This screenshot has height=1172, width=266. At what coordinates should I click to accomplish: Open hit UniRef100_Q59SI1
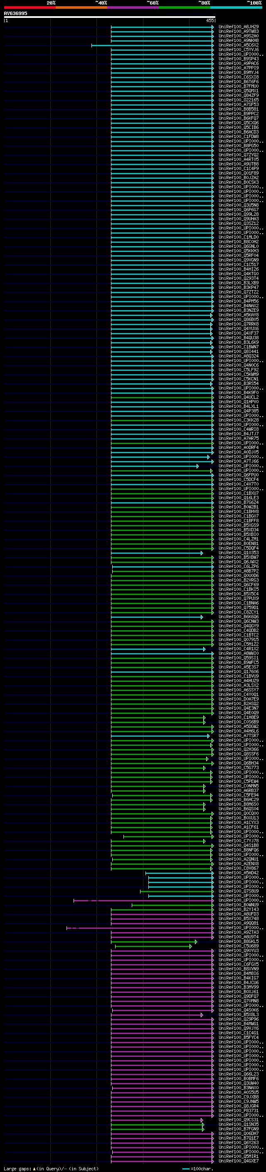coord(238,658)
